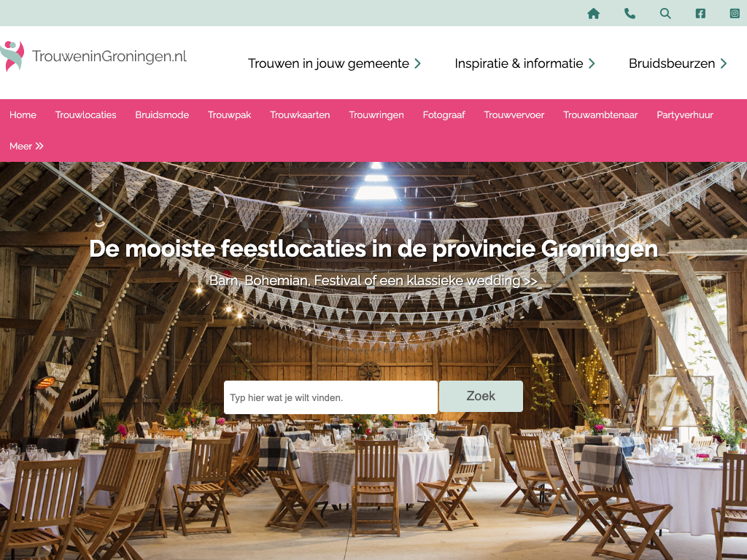The height and width of the screenshot is (560, 747).
Task: Follow the Barn, Bohemian, Festival wedding link
Action: 373,281
